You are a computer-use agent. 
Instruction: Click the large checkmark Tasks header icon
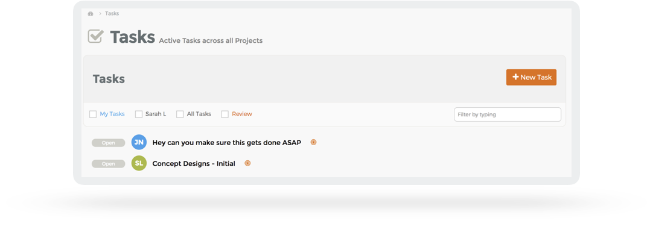pos(96,37)
